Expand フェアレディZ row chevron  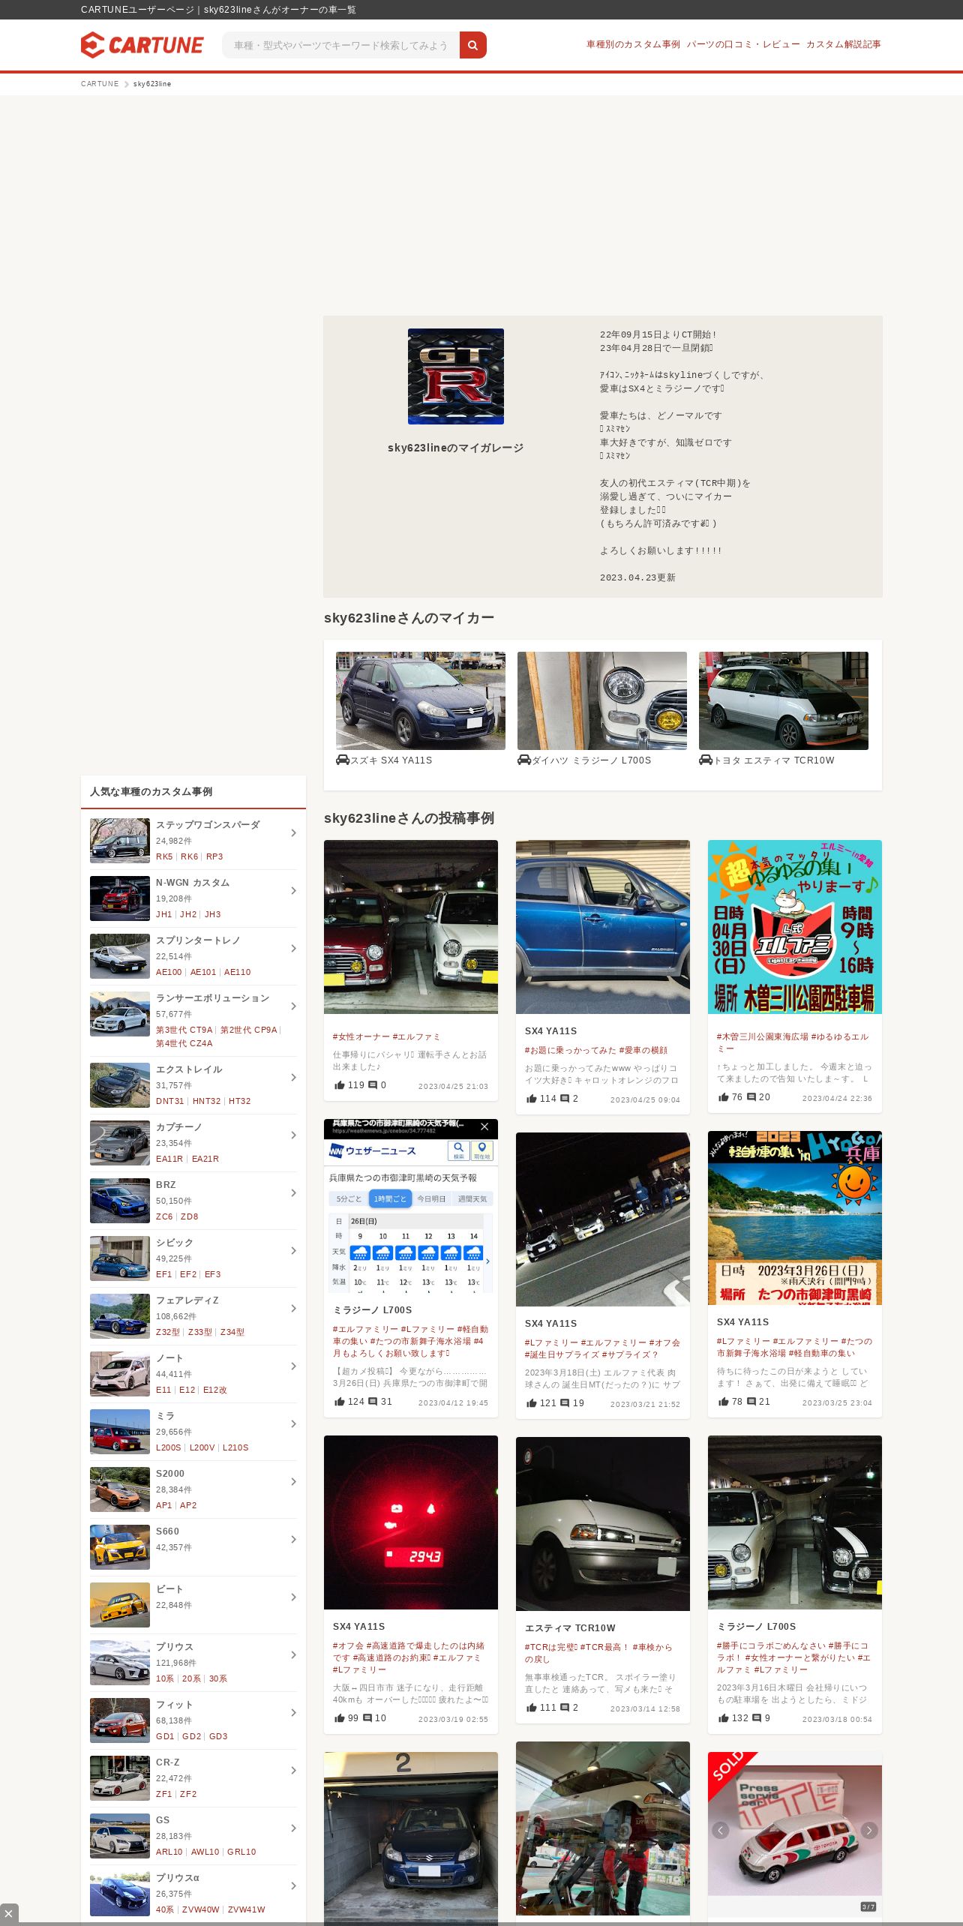tap(293, 1309)
